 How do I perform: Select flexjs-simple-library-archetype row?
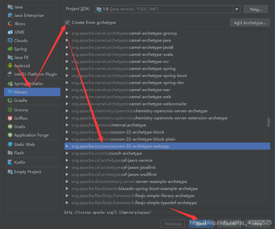(x=167, y=196)
